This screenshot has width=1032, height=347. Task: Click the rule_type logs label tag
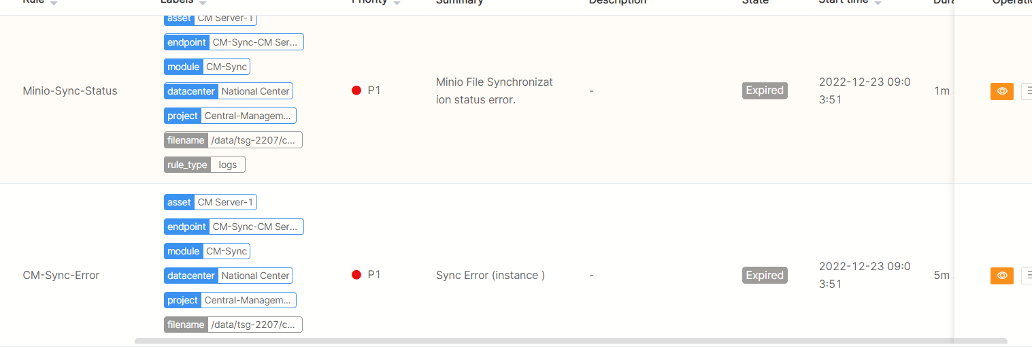[204, 165]
